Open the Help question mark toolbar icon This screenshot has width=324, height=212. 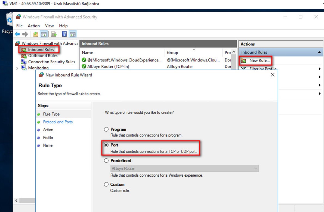click(x=64, y=34)
